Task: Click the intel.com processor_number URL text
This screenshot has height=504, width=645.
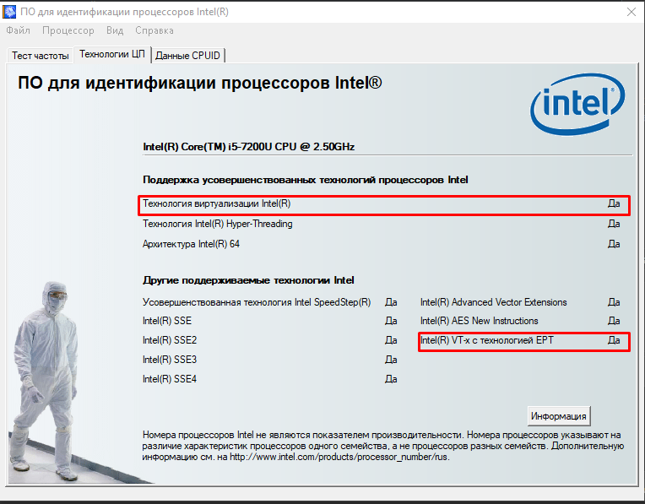Action: point(339,457)
